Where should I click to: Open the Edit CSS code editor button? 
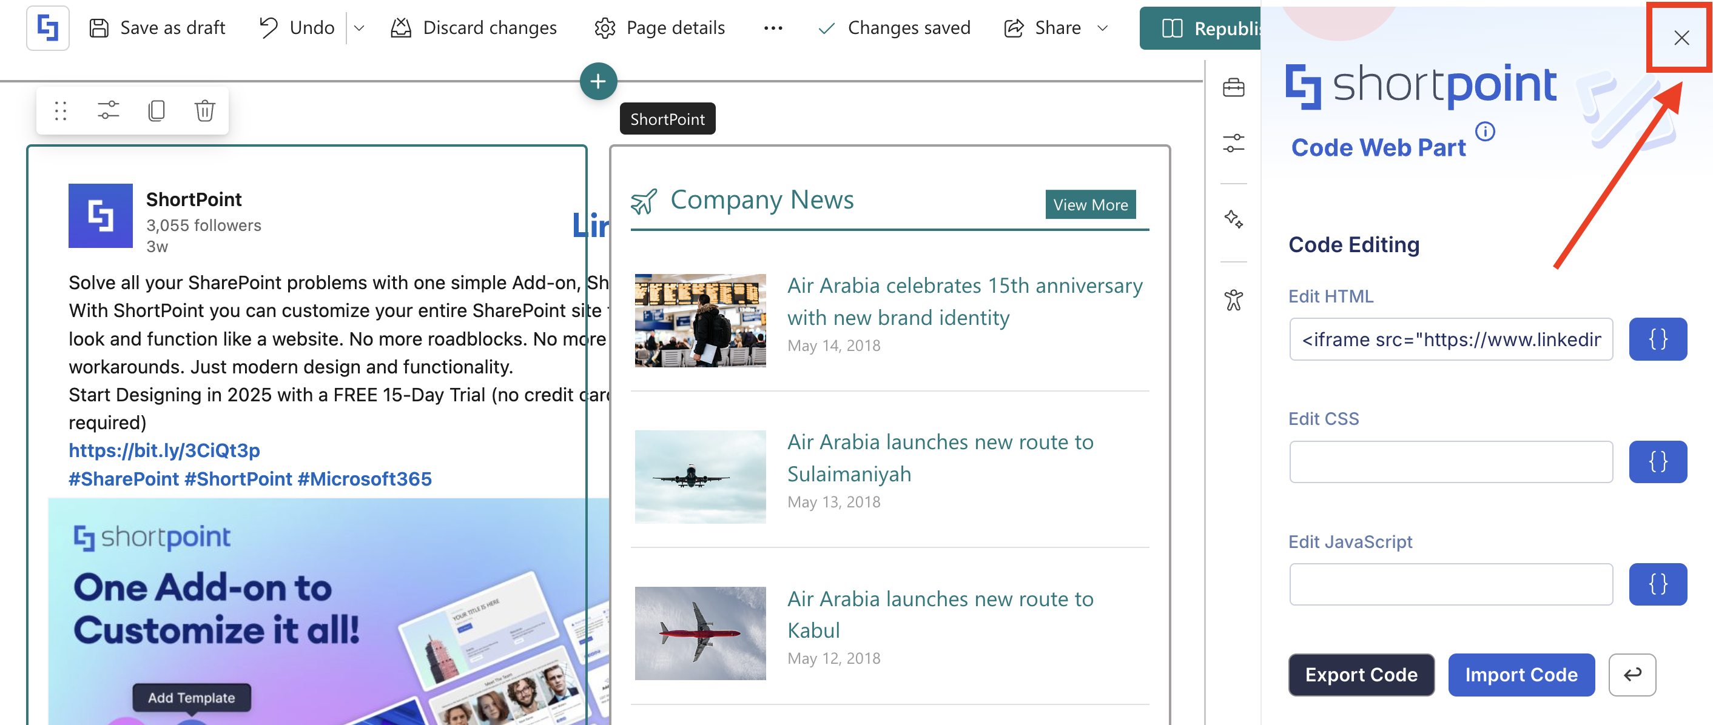(x=1657, y=462)
